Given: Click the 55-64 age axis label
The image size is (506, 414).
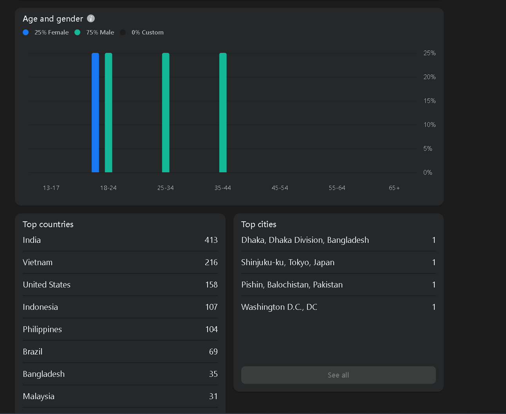Looking at the screenshot, I should 337,188.
